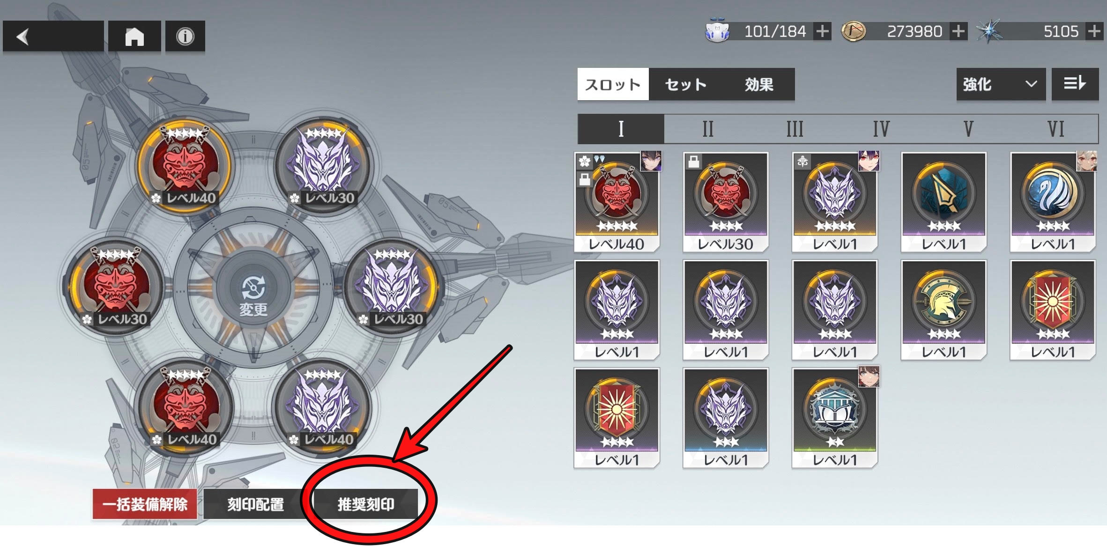This screenshot has height=546, width=1107.
Task: Open the info circle icon
Action: click(x=185, y=36)
